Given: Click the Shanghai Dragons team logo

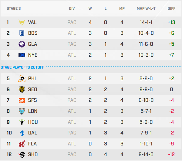Looking at the screenshot, I should coord(22,155).
